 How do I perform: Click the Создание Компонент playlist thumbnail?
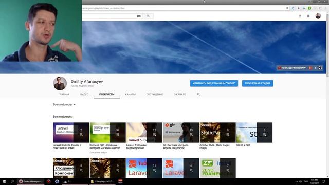71,168
